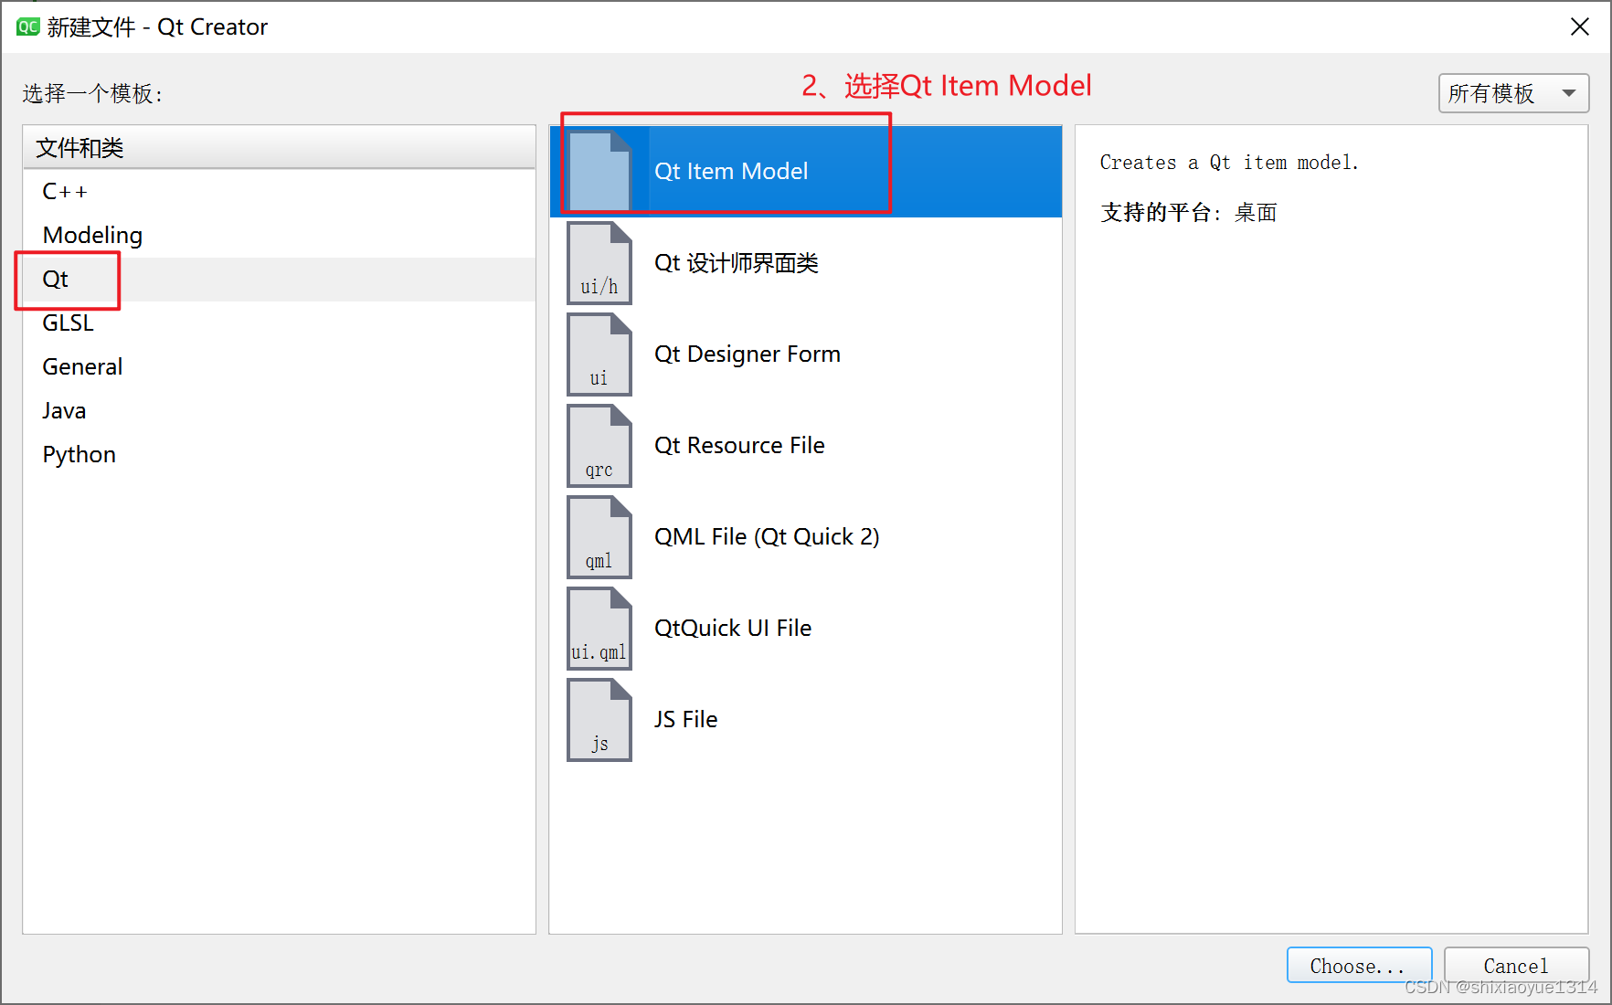The width and height of the screenshot is (1612, 1005).
Task: Select the Qt Designer Form template icon
Action: (x=599, y=354)
